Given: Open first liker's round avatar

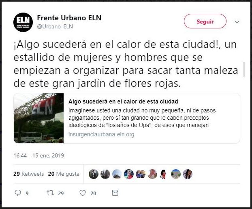Looking at the screenshot, I should [x=94, y=174].
